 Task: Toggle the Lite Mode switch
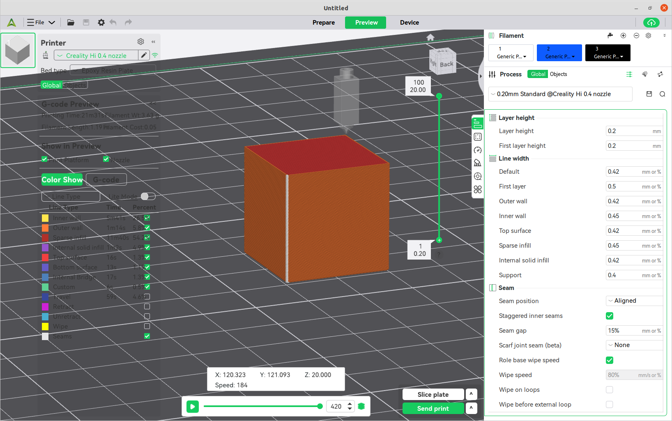pos(148,196)
